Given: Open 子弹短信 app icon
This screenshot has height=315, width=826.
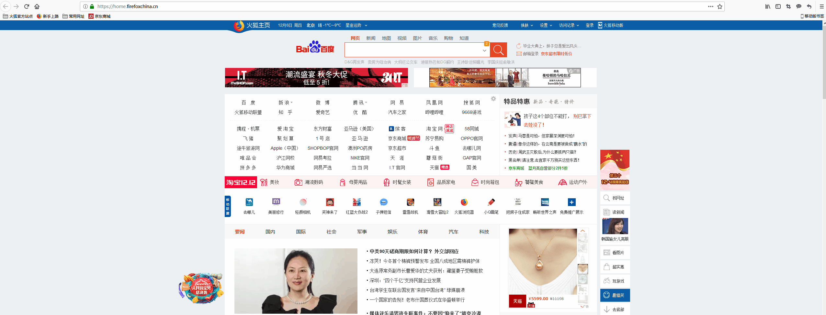Looking at the screenshot, I should [x=384, y=202].
